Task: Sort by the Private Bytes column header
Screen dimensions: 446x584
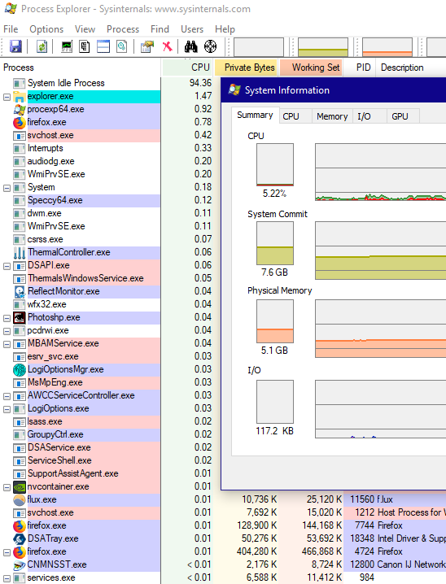Action: click(246, 68)
